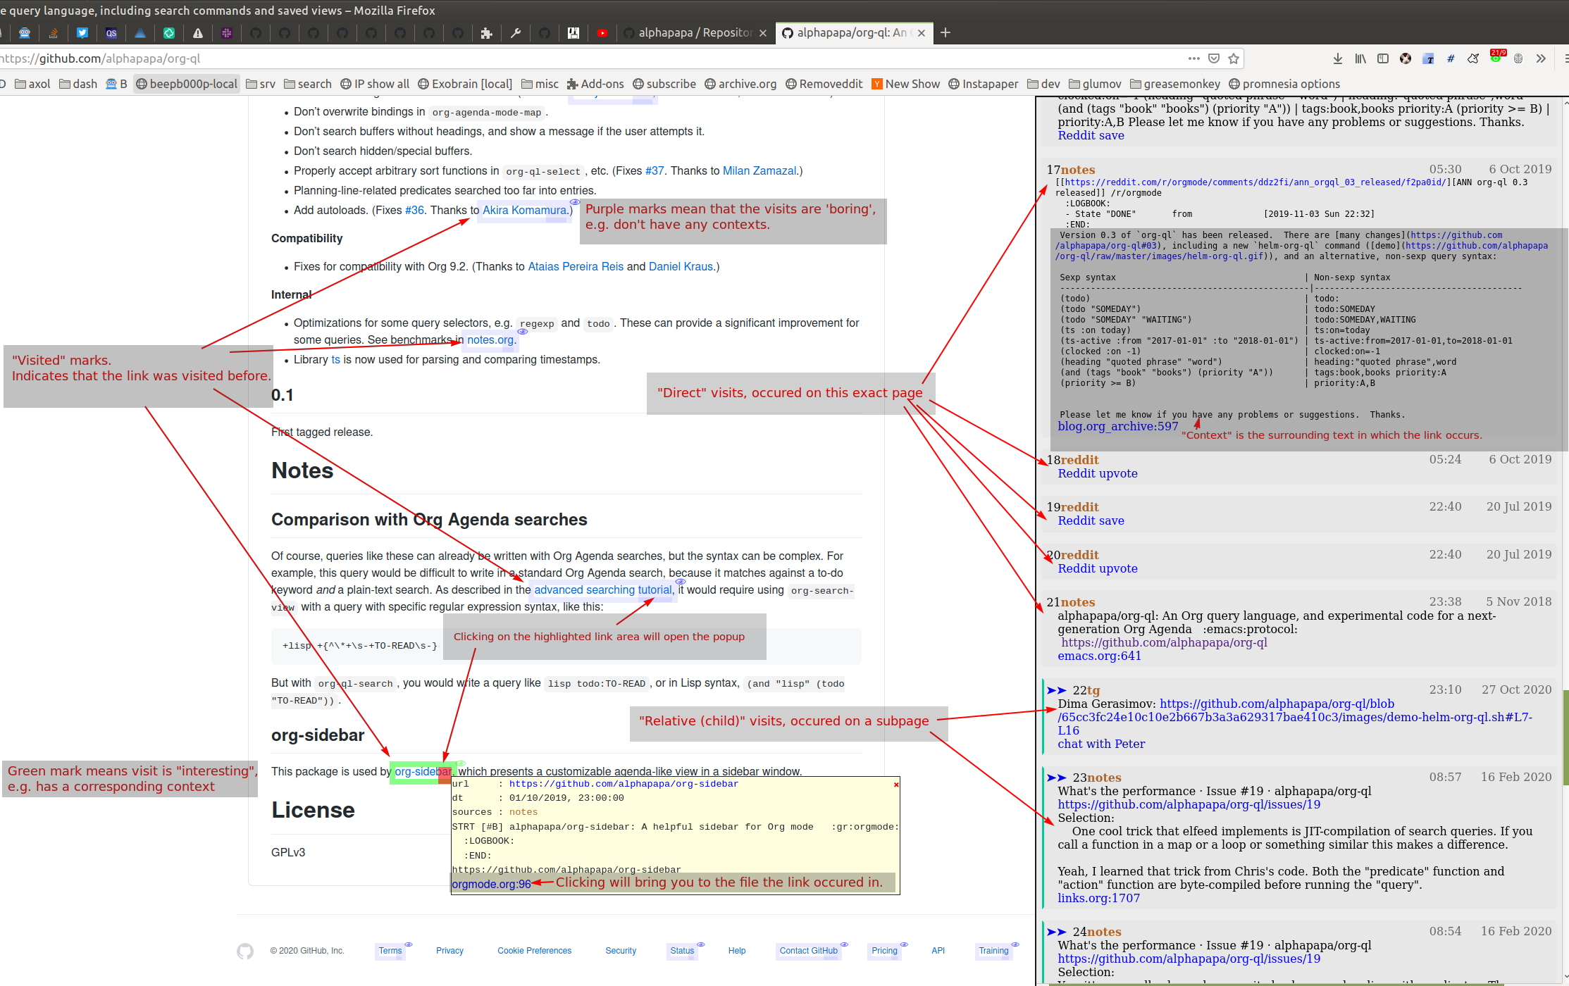Screen dimensions: 1569x986
Task: Open a new tab with plus button
Action: 945,33
